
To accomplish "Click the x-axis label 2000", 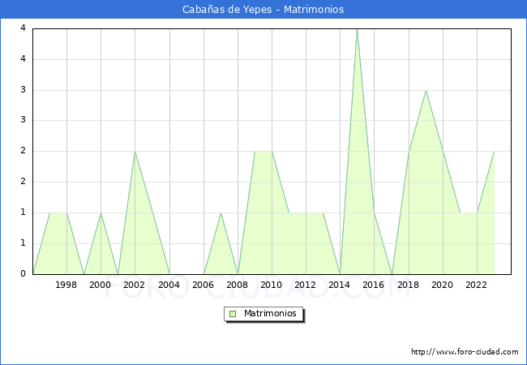I will (101, 285).
